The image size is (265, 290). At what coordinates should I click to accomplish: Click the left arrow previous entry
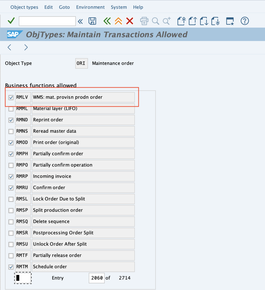[x=9, y=47]
